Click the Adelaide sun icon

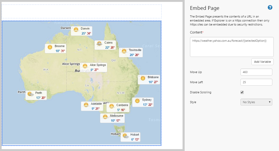pos(86,105)
